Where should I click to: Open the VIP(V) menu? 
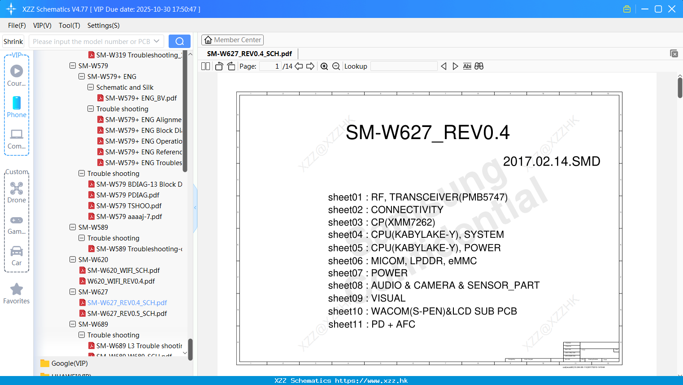pyautogui.click(x=42, y=26)
